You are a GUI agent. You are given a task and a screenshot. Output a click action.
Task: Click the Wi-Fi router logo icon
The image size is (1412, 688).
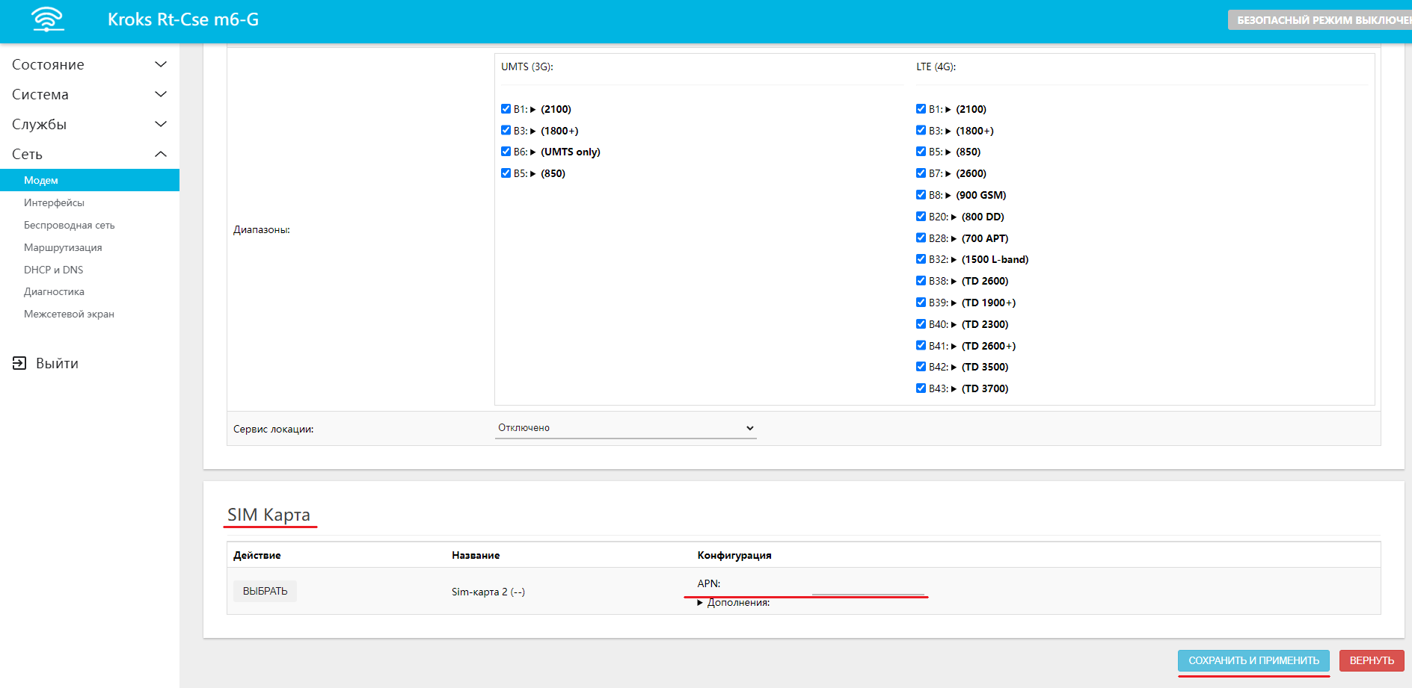point(48,19)
